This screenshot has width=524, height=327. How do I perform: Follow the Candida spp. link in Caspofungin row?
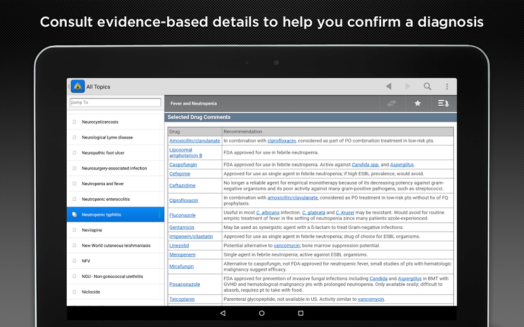pos(365,165)
